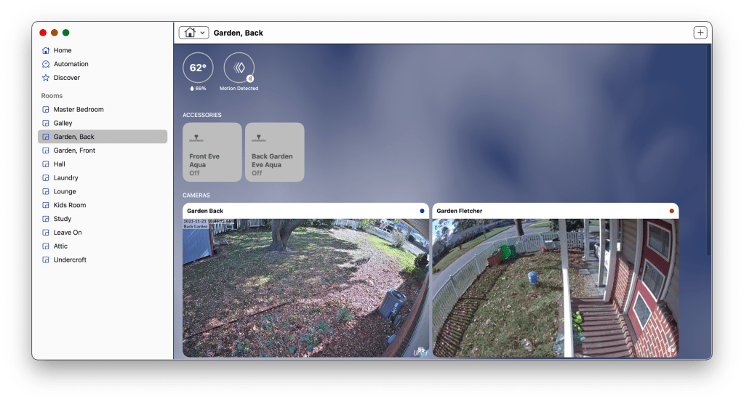744x402 pixels.
Task: Open the Garden Back camera feed
Action: click(305, 287)
